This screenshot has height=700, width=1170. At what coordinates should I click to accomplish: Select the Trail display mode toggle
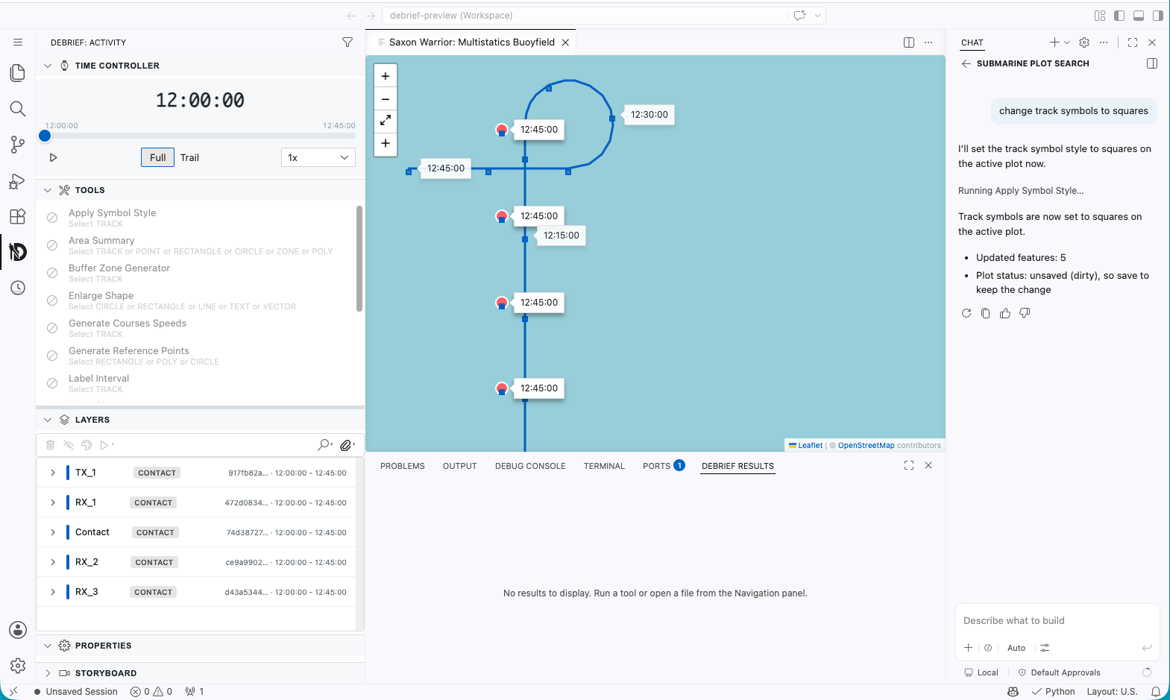pos(189,157)
